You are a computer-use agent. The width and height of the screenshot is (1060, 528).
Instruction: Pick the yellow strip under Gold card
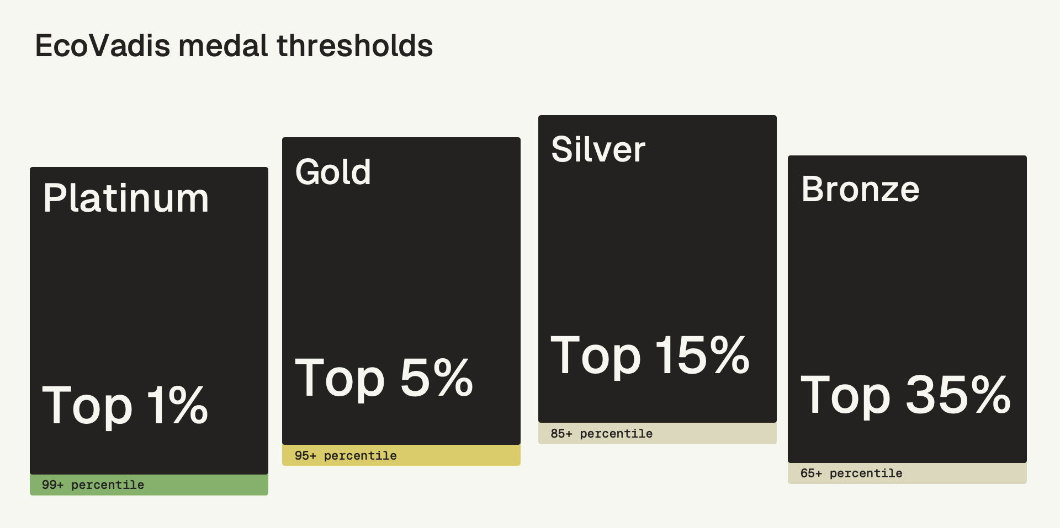tap(464, 456)
